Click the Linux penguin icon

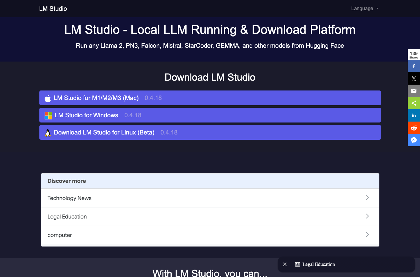(x=48, y=133)
